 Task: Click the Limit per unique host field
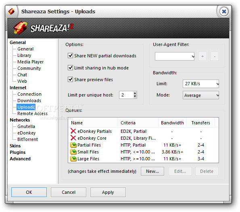pos(126,95)
